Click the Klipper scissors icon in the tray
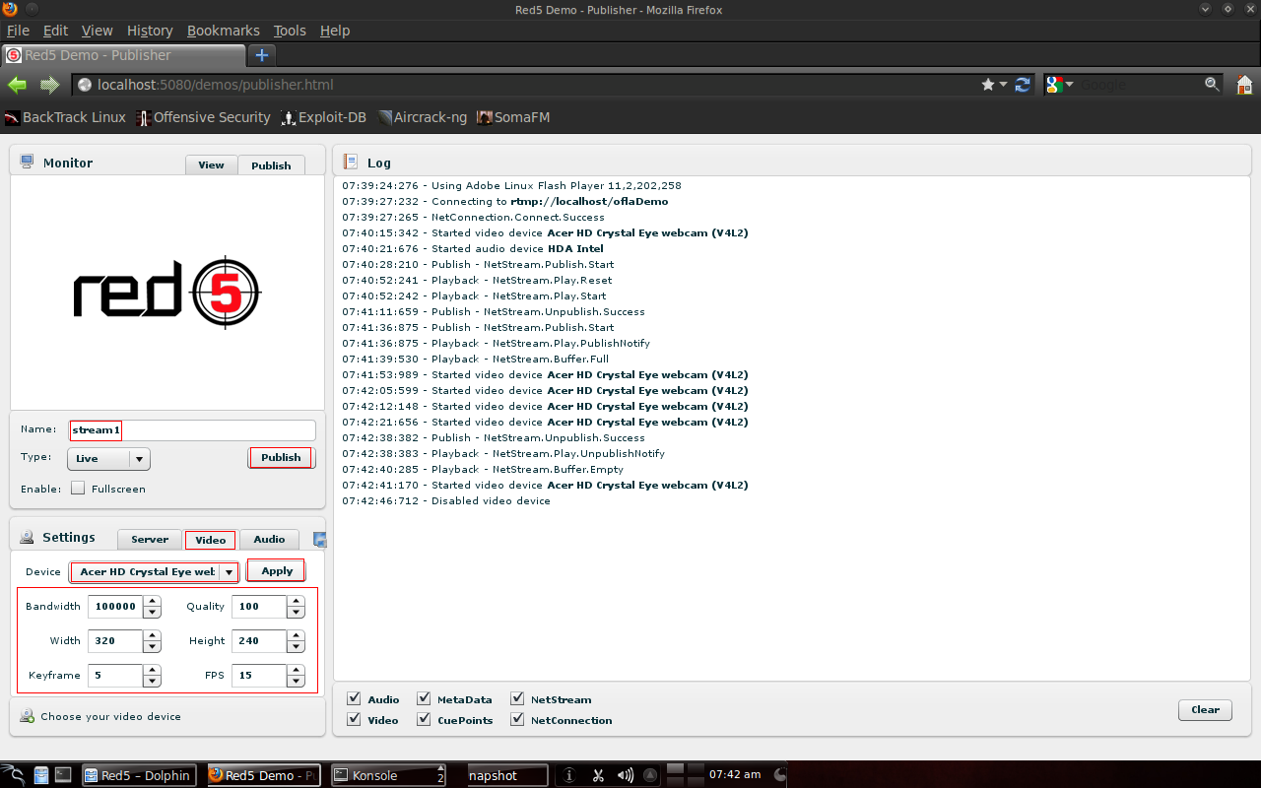 coord(600,774)
